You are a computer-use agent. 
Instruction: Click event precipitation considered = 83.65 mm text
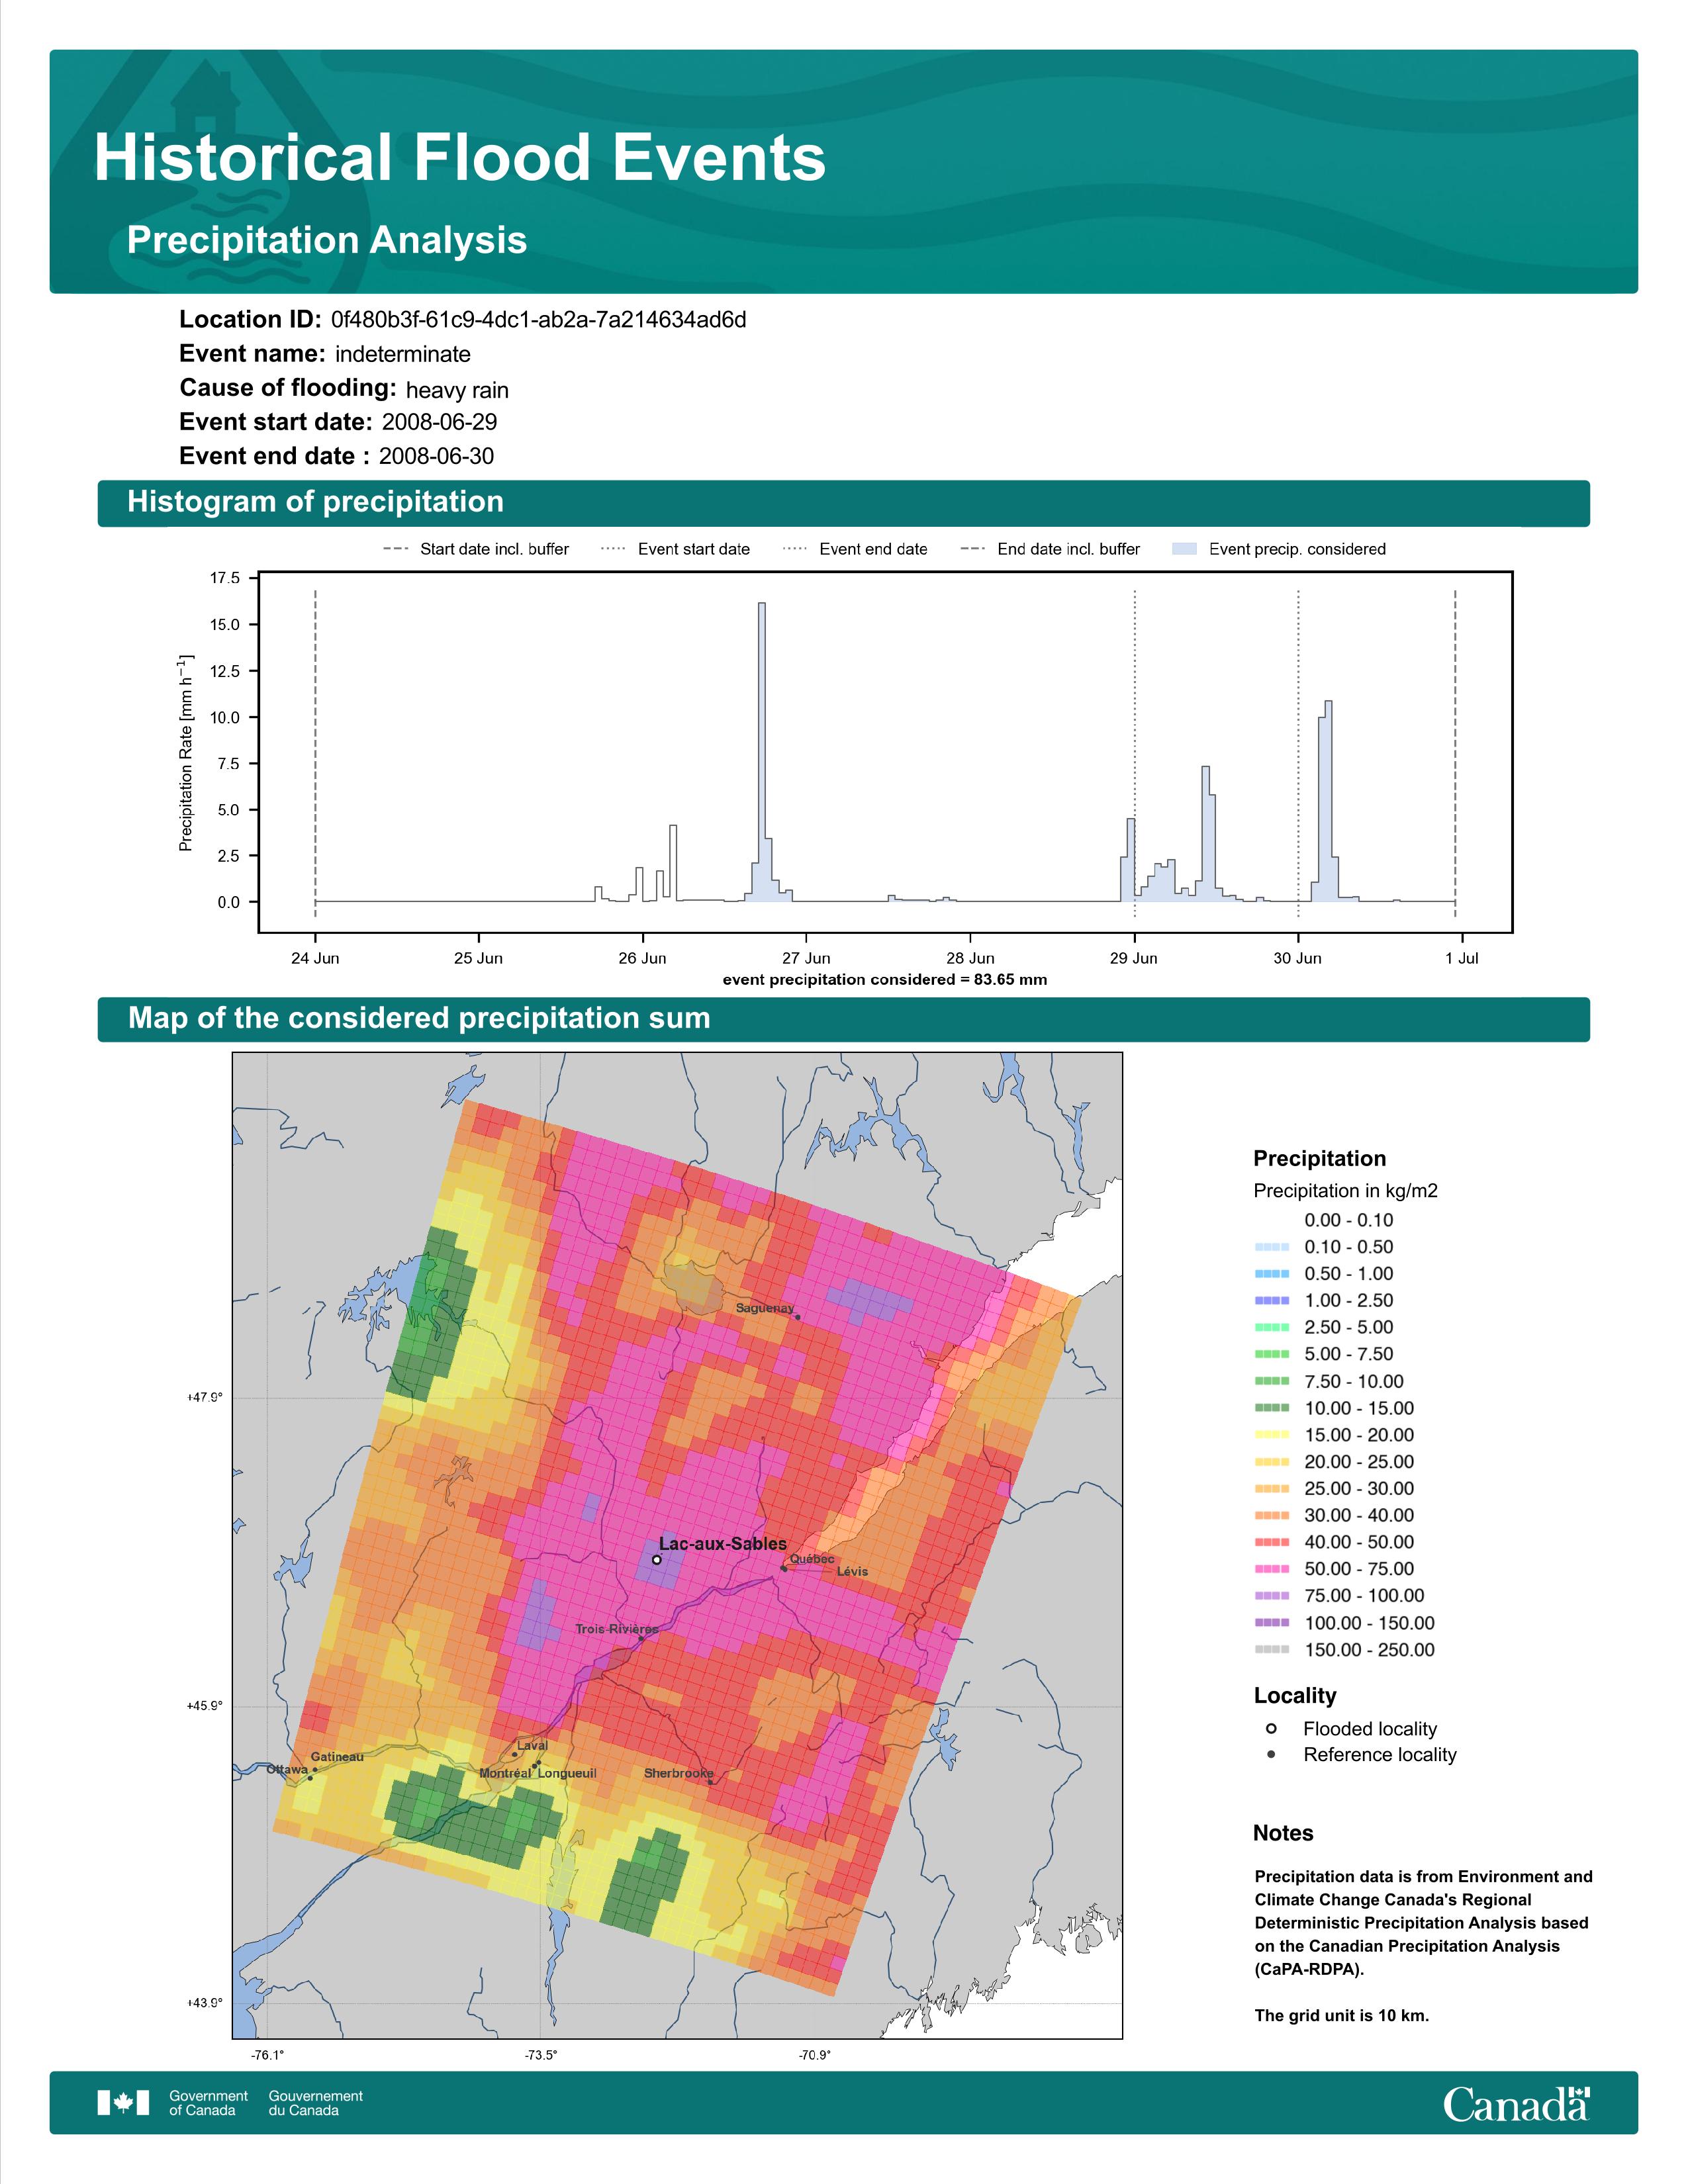(885, 980)
